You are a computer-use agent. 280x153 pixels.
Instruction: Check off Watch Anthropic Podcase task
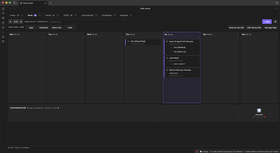(x=167, y=70)
